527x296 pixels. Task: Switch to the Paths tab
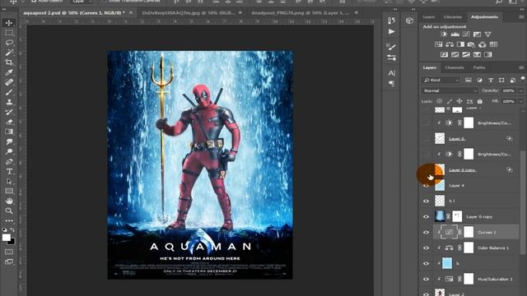[x=479, y=67]
